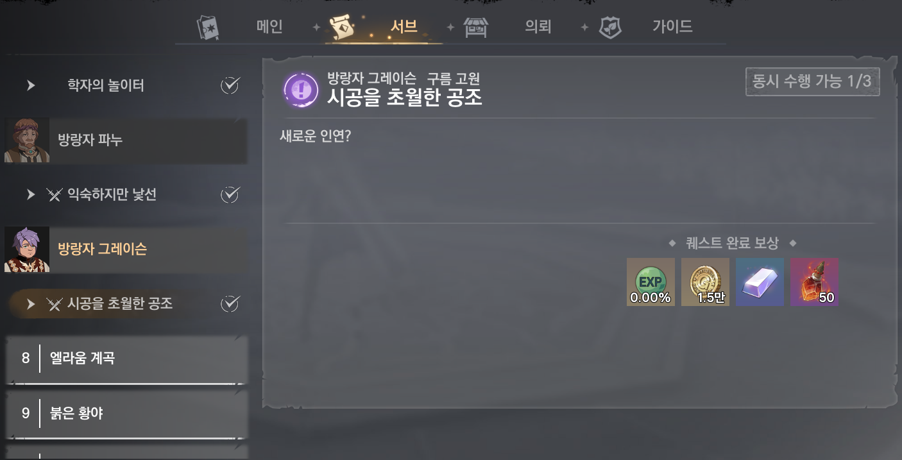Expand the 시공을 초월한 공조 quest arrow

(x=31, y=304)
